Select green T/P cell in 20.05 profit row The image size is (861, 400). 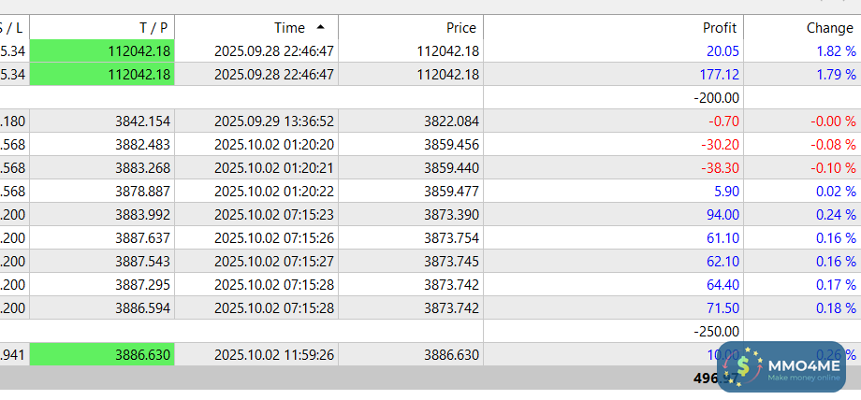pyautogui.click(x=102, y=51)
